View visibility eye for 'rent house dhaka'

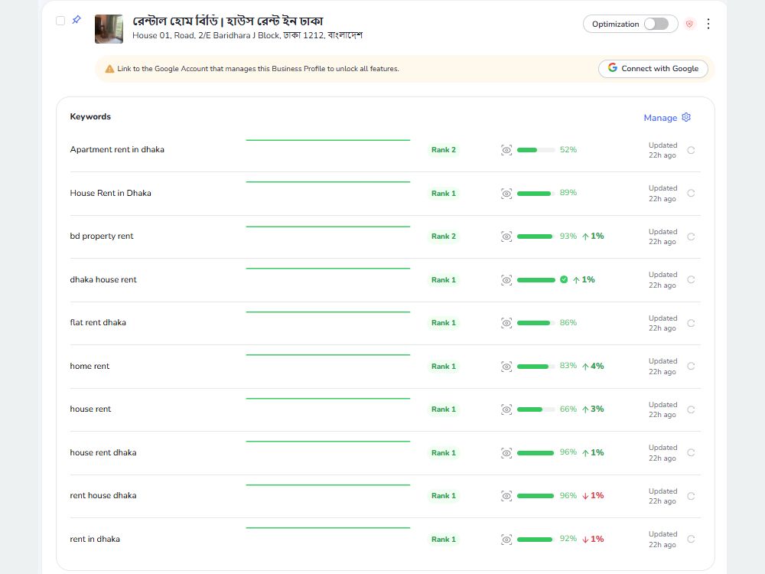pos(506,496)
